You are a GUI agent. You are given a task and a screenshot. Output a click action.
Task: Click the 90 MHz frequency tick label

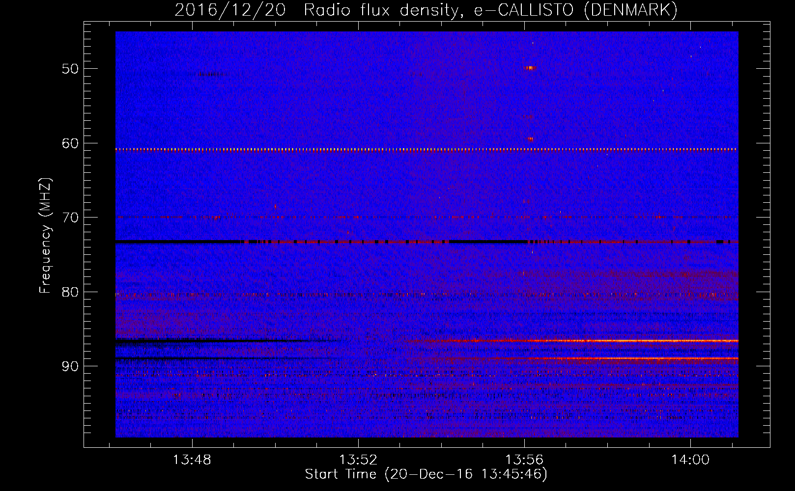pyautogui.click(x=70, y=366)
